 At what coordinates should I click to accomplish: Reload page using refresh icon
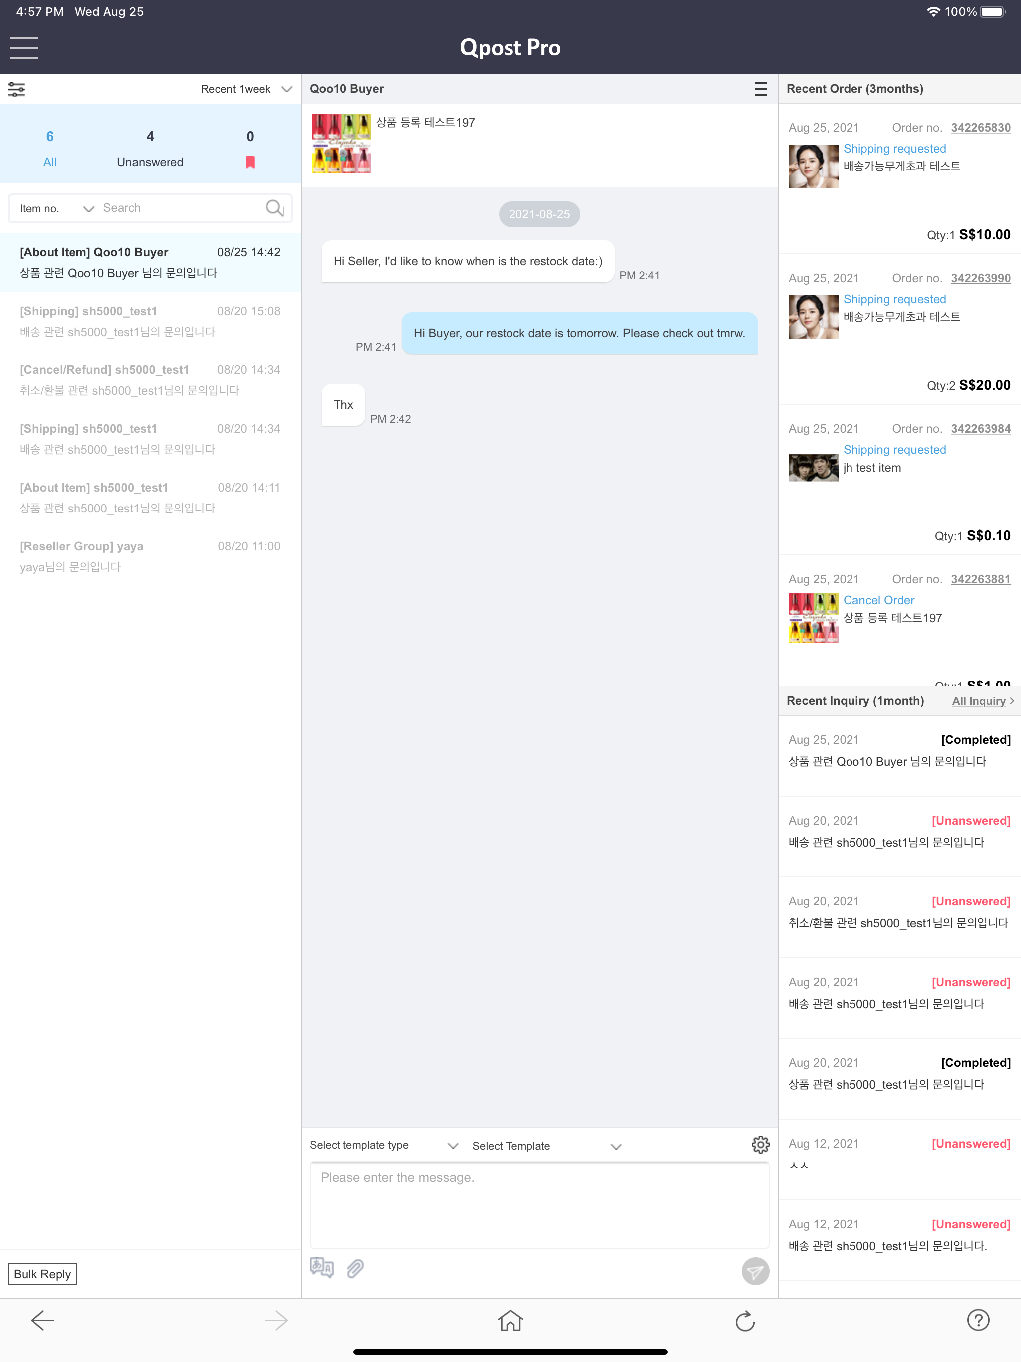click(x=745, y=1320)
